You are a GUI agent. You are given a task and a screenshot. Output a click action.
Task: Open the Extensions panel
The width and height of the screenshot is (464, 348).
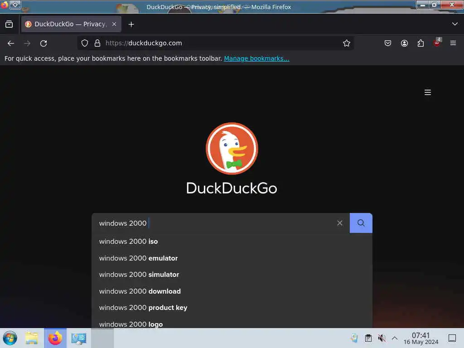point(420,43)
